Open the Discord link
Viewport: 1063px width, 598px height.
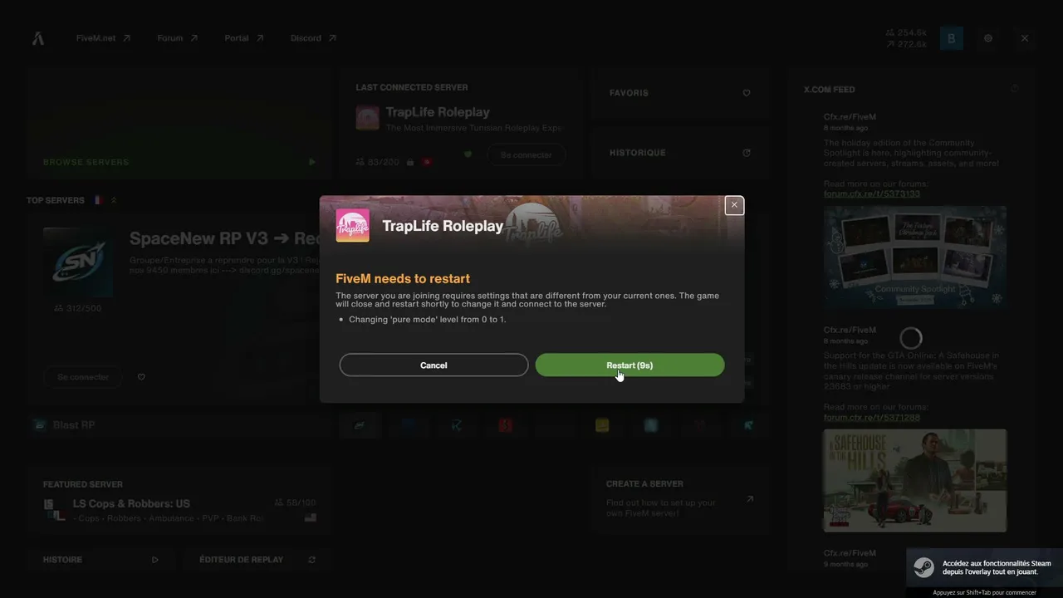click(313, 38)
